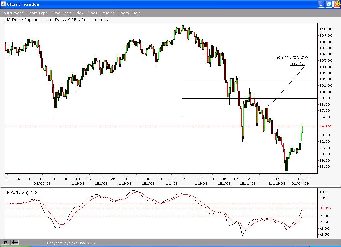Viewport: 341px width, 247px height.
Task: Click the current price label 94.465
Action: pyautogui.click(x=326, y=126)
